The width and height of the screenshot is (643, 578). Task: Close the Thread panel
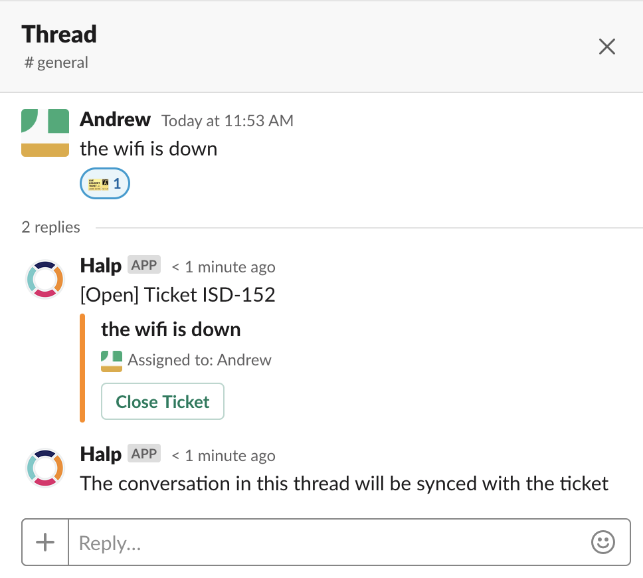click(606, 47)
